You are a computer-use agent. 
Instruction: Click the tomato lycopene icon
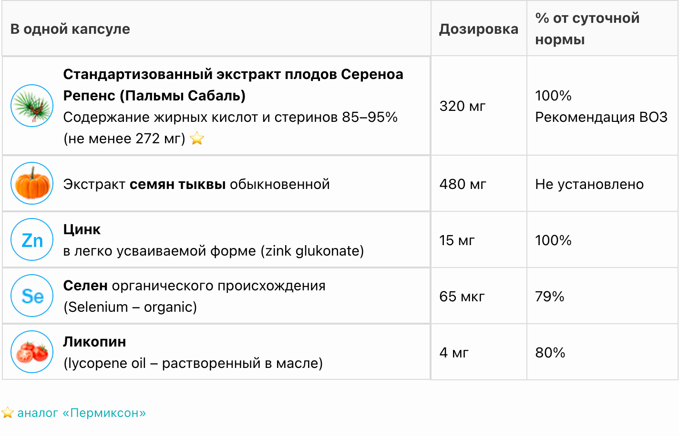(32, 352)
